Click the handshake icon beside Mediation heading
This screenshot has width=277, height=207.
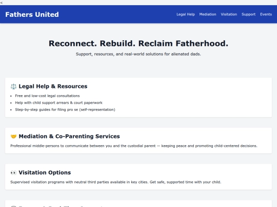click(x=13, y=136)
